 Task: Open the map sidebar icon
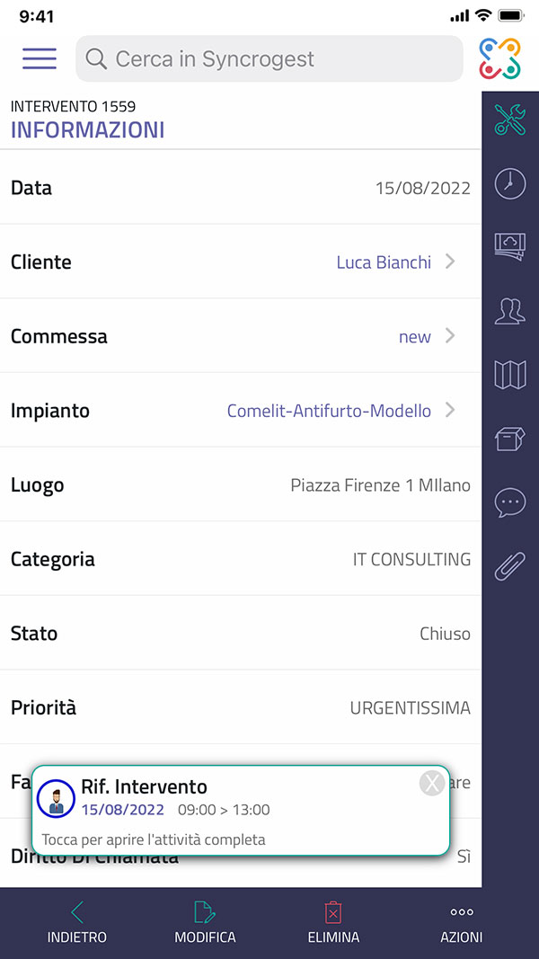click(510, 374)
